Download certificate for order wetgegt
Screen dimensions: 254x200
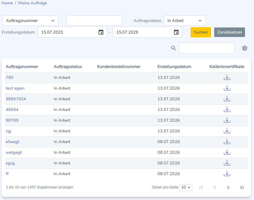[x=227, y=152]
